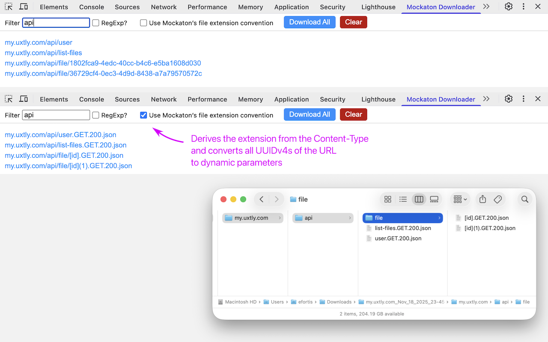Open the Console tab
The height and width of the screenshot is (342, 548).
(x=91, y=6)
